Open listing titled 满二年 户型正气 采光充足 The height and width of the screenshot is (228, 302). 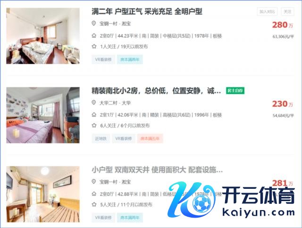[x=147, y=11]
